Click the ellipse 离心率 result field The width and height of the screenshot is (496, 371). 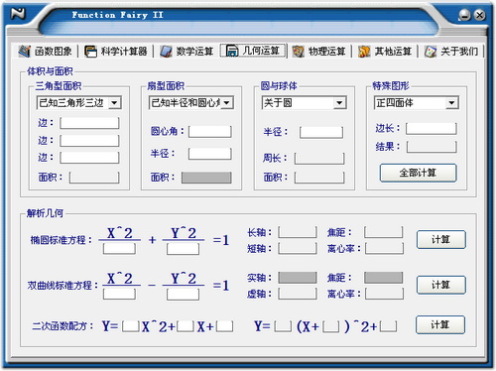pyautogui.click(x=385, y=248)
